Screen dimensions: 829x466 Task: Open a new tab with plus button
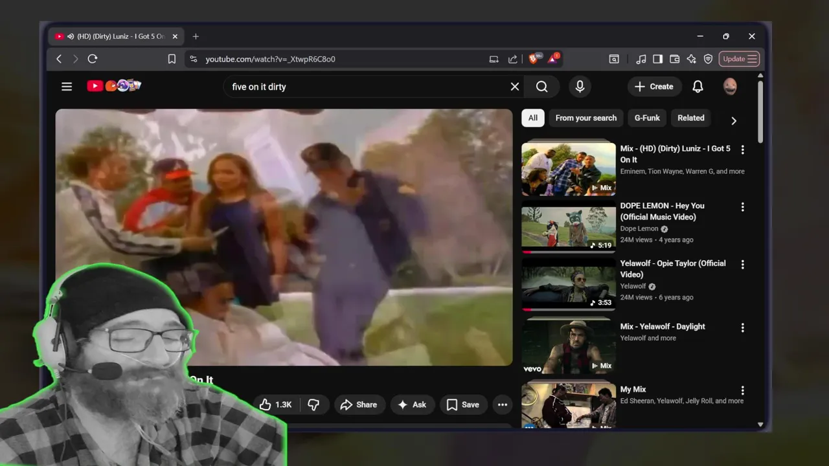(x=196, y=36)
